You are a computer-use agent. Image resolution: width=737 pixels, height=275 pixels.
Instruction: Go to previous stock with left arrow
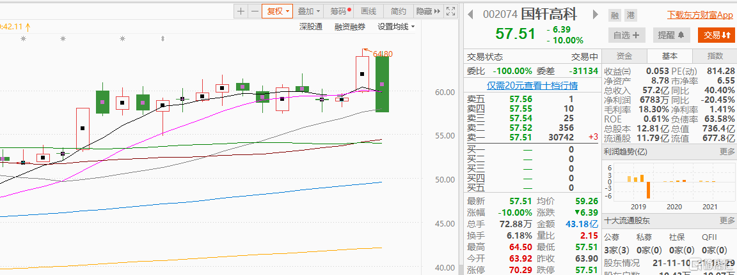[x=470, y=14]
